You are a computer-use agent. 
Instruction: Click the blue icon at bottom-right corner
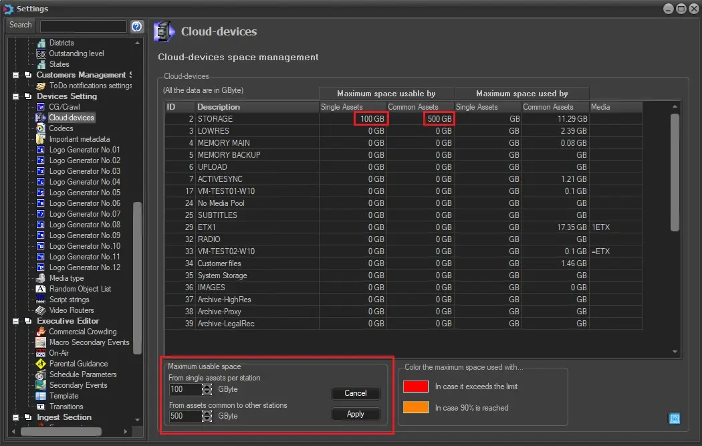click(x=675, y=419)
